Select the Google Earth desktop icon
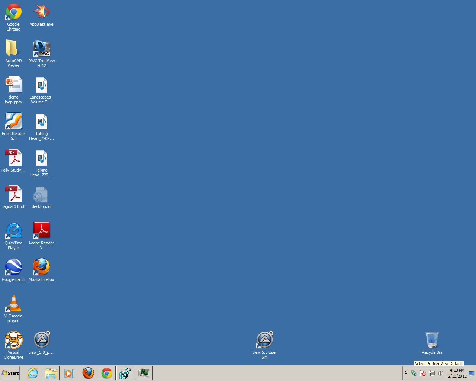Viewport: 476px width, 381px height. [13, 268]
